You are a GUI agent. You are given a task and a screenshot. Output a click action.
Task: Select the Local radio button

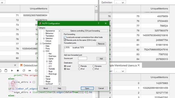tap(65, 66)
